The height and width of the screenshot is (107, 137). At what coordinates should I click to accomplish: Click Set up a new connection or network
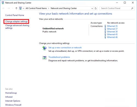[65, 48]
